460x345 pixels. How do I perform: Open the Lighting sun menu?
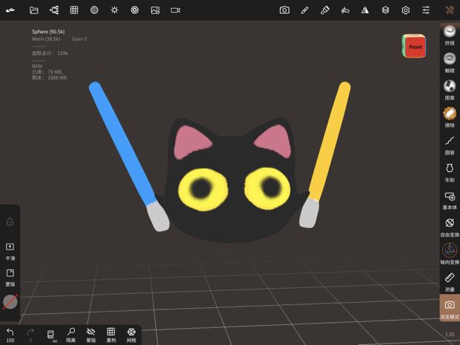coord(114,10)
